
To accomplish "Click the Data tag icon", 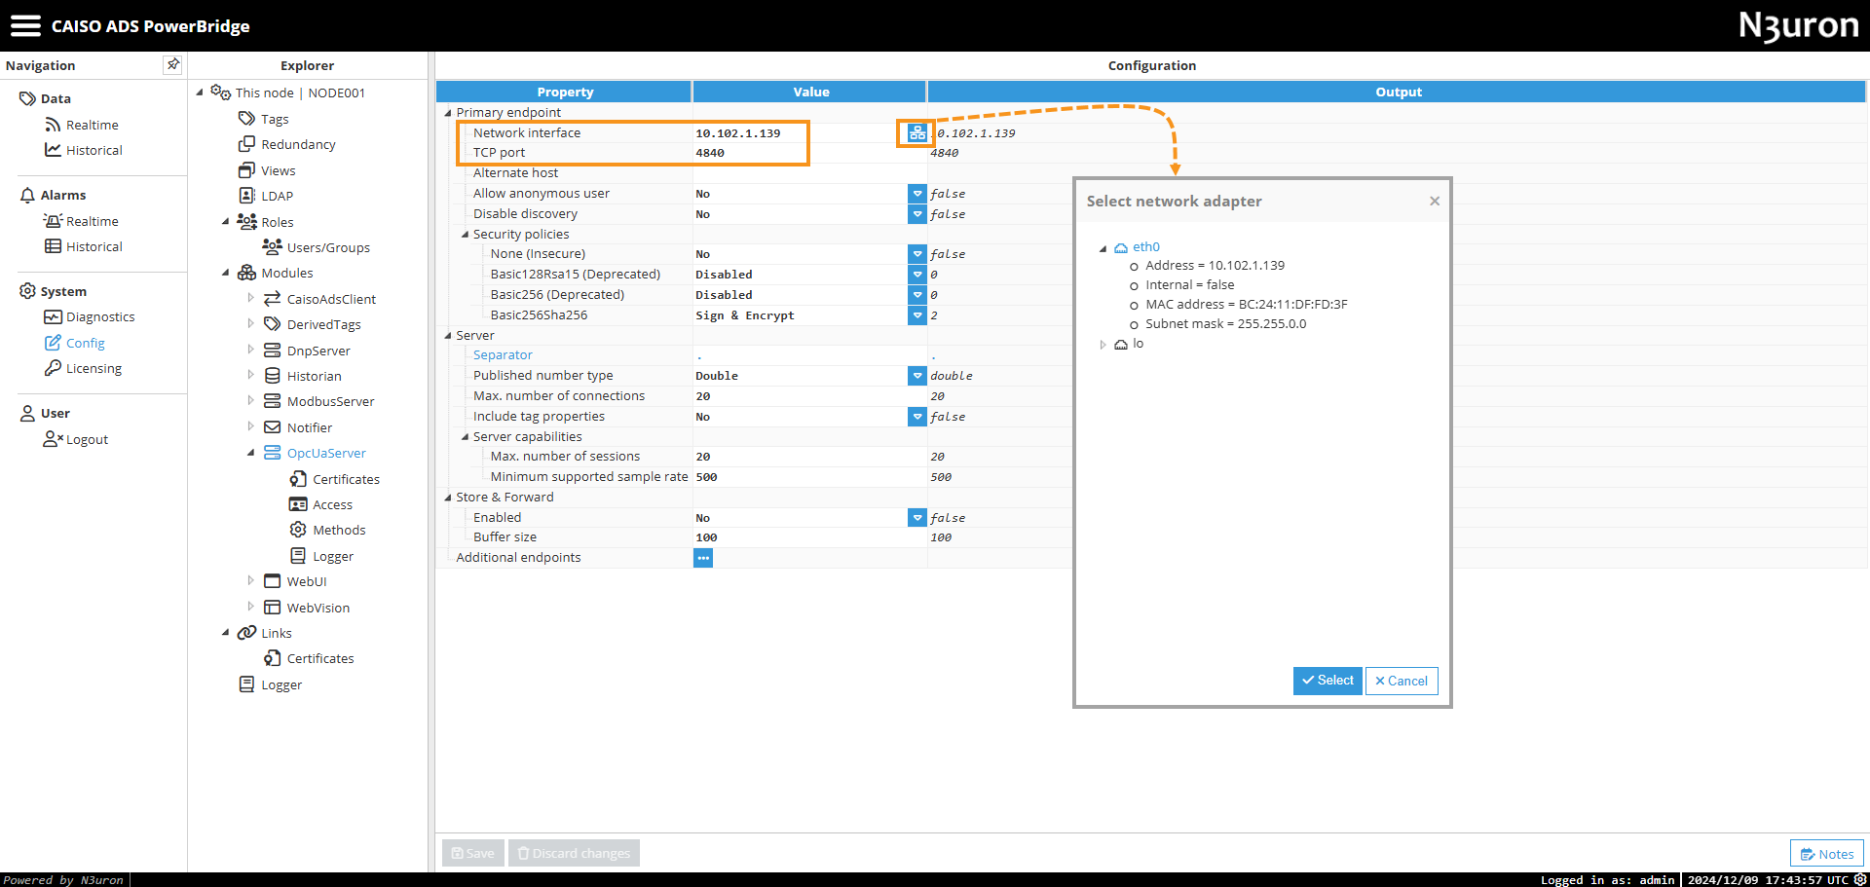I will point(27,98).
